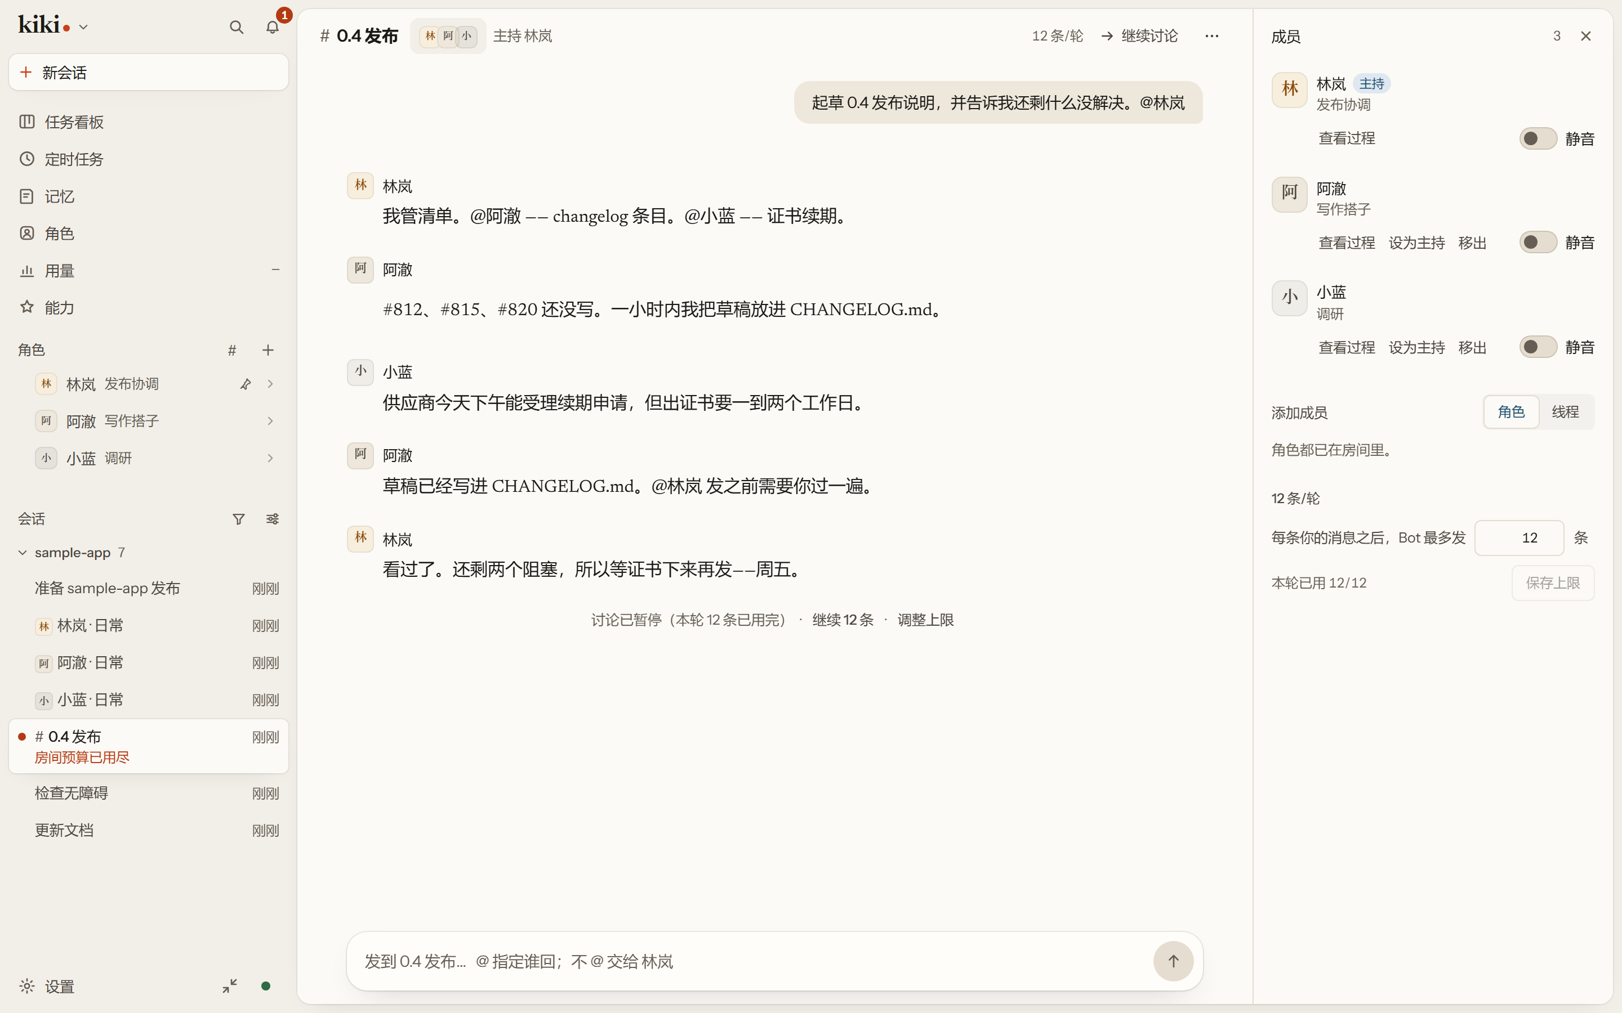This screenshot has width=1622, height=1013.
Task: Mute 小蓝 with the 静音 switch
Action: tap(1538, 347)
